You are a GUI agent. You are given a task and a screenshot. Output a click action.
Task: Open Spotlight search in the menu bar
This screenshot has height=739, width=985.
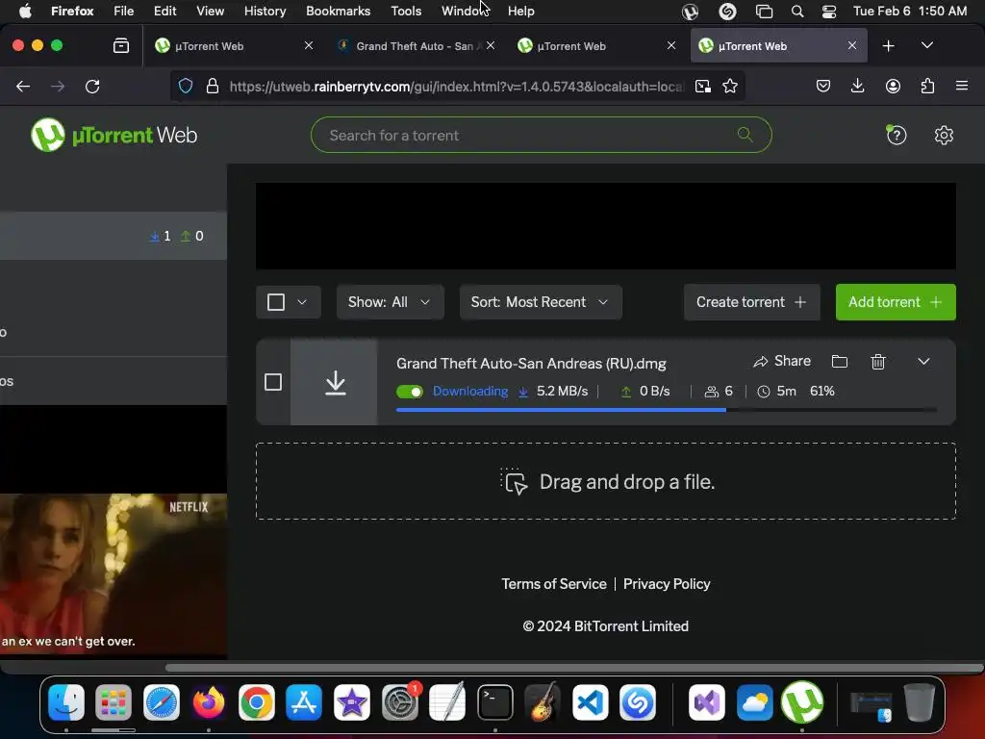click(797, 11)
